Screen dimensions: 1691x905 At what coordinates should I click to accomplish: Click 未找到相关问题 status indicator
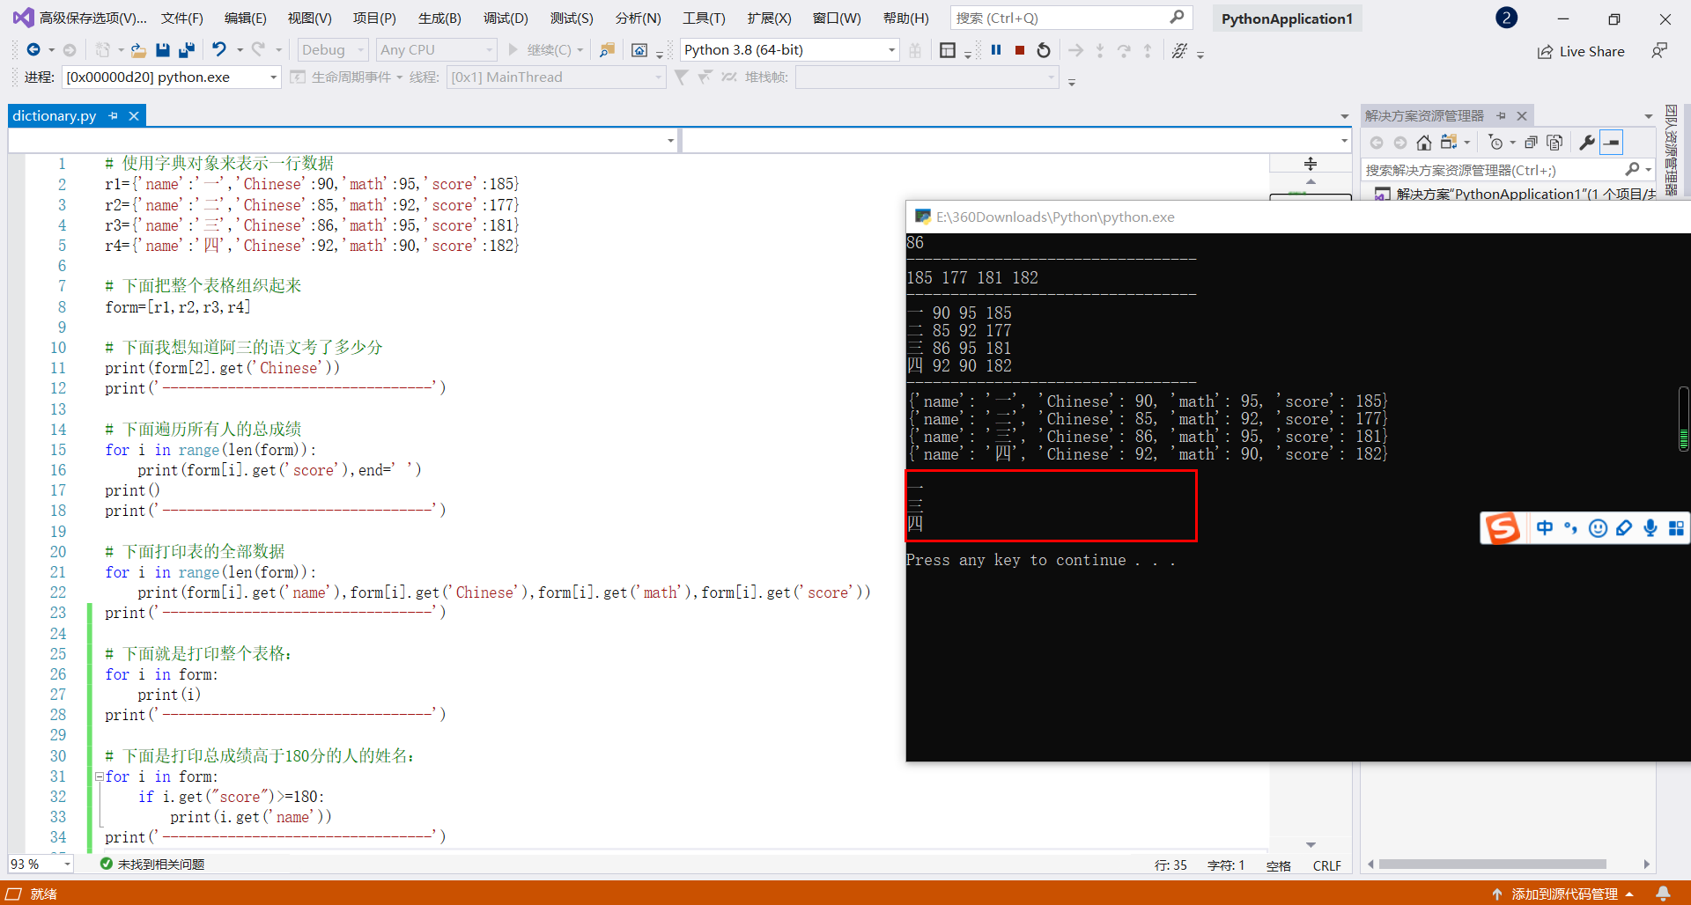[151, 865]
